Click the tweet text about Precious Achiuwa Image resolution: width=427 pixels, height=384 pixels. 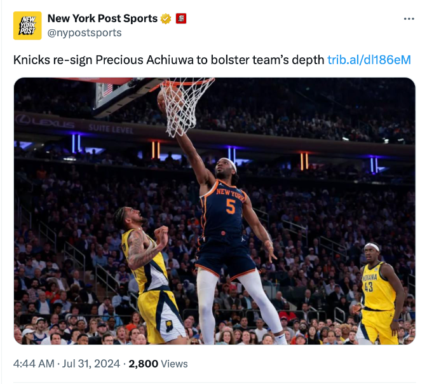168,60
